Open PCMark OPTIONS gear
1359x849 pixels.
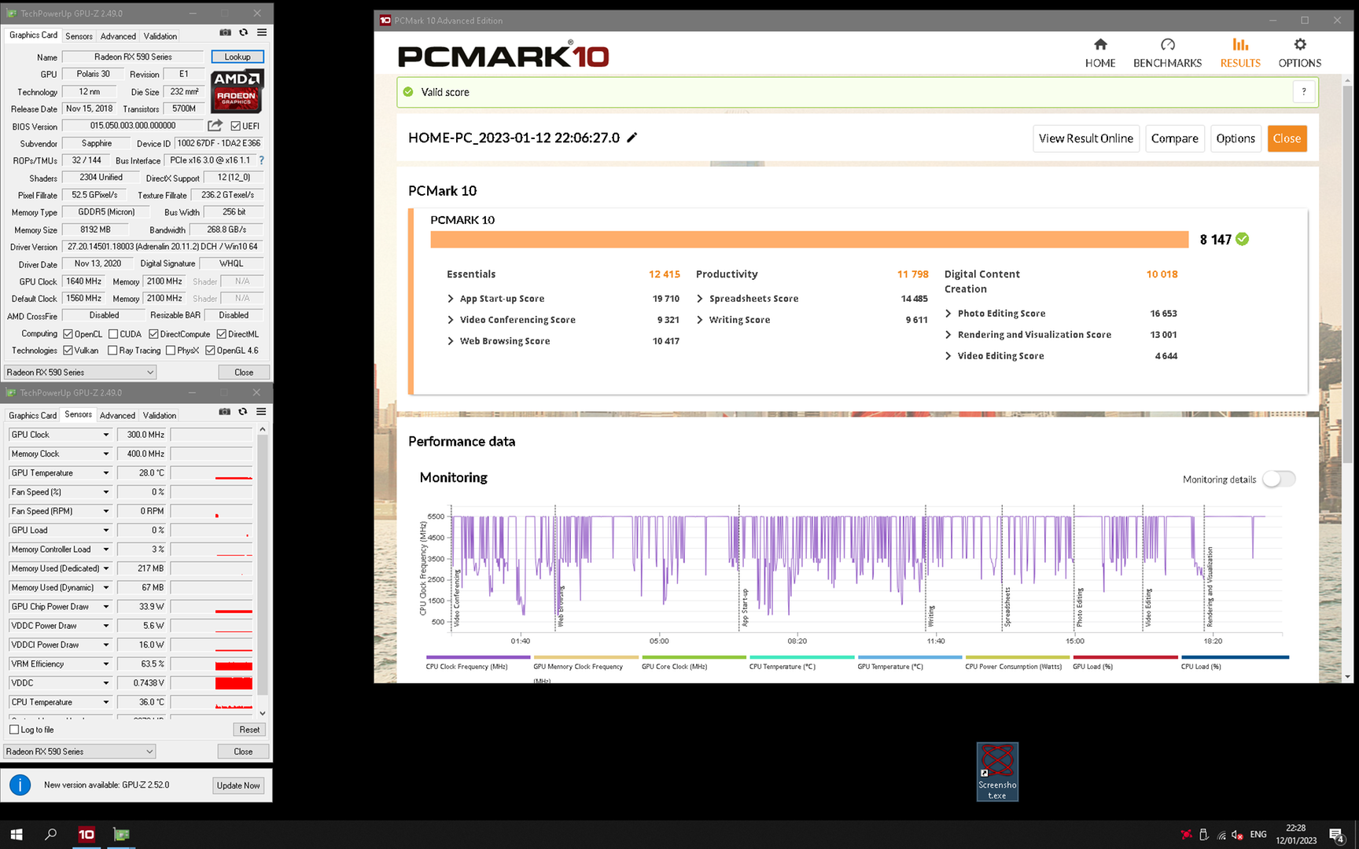(1299, 53)
